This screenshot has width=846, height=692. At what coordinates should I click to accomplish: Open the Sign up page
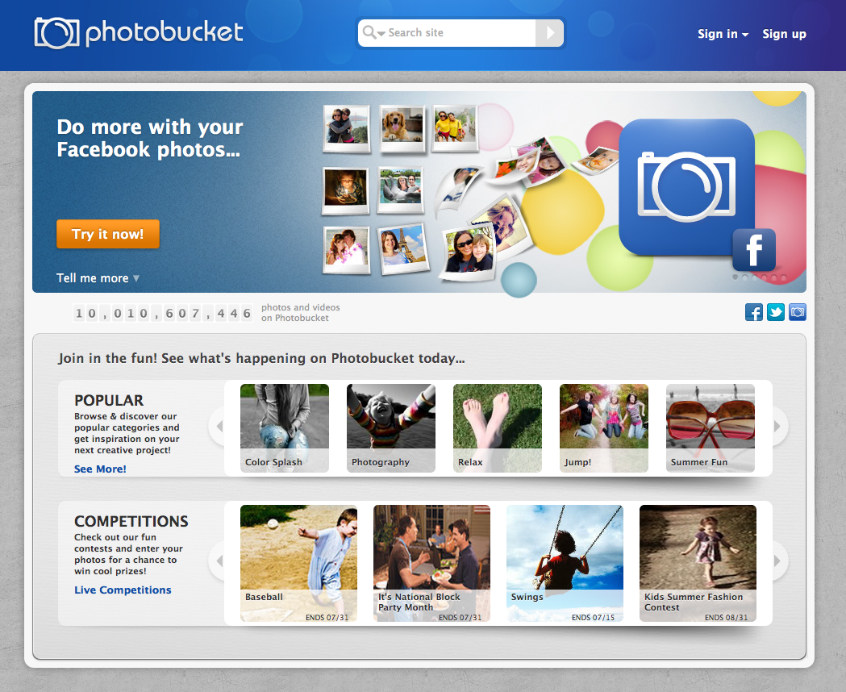784,34
